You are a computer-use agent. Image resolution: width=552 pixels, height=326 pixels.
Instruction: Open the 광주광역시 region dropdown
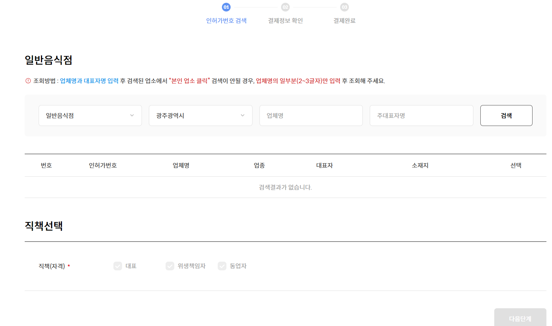201,116
